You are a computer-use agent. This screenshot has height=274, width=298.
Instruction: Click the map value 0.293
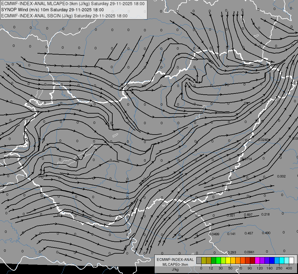pyautogui.click(x=232, y=252)
